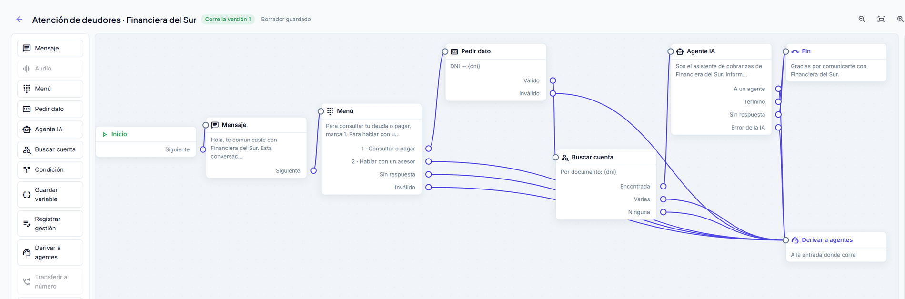This screenshot has height=299, width=905.
Task: Choose the Pedir dato palette item
Action: click(x=50, y=109)
